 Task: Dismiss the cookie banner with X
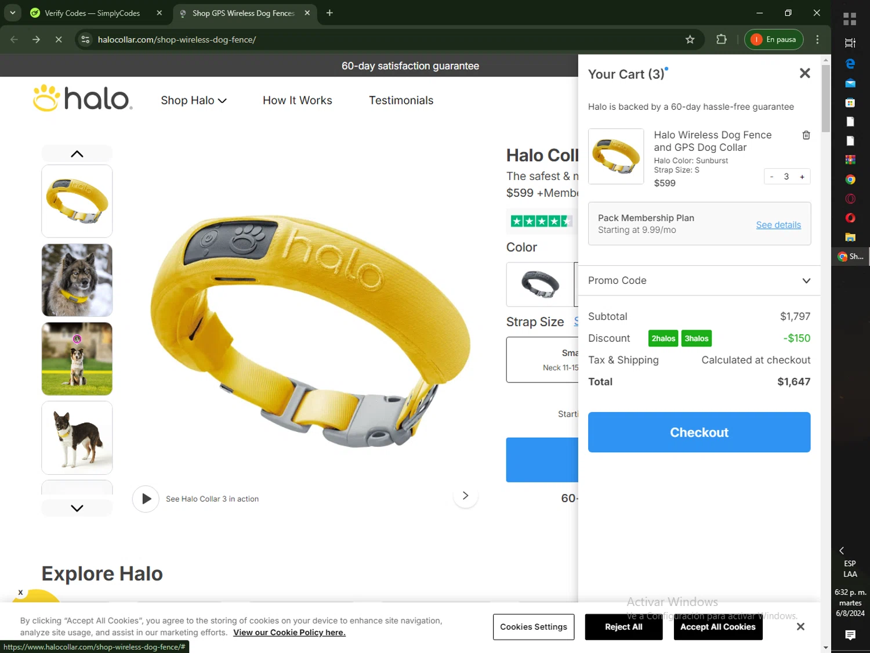pyautogui.click(x=800, y=627)
